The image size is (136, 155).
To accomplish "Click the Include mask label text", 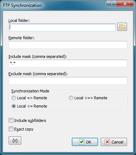I will (38, 56).
